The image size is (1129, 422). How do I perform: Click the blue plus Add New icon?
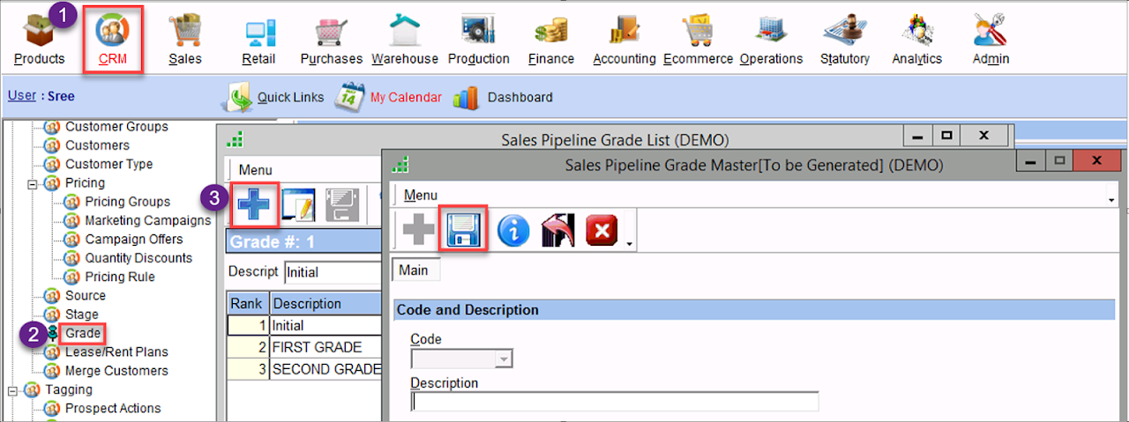(254, 204)
